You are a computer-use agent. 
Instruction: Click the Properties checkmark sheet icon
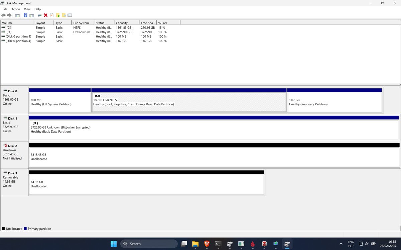(52, 15)
